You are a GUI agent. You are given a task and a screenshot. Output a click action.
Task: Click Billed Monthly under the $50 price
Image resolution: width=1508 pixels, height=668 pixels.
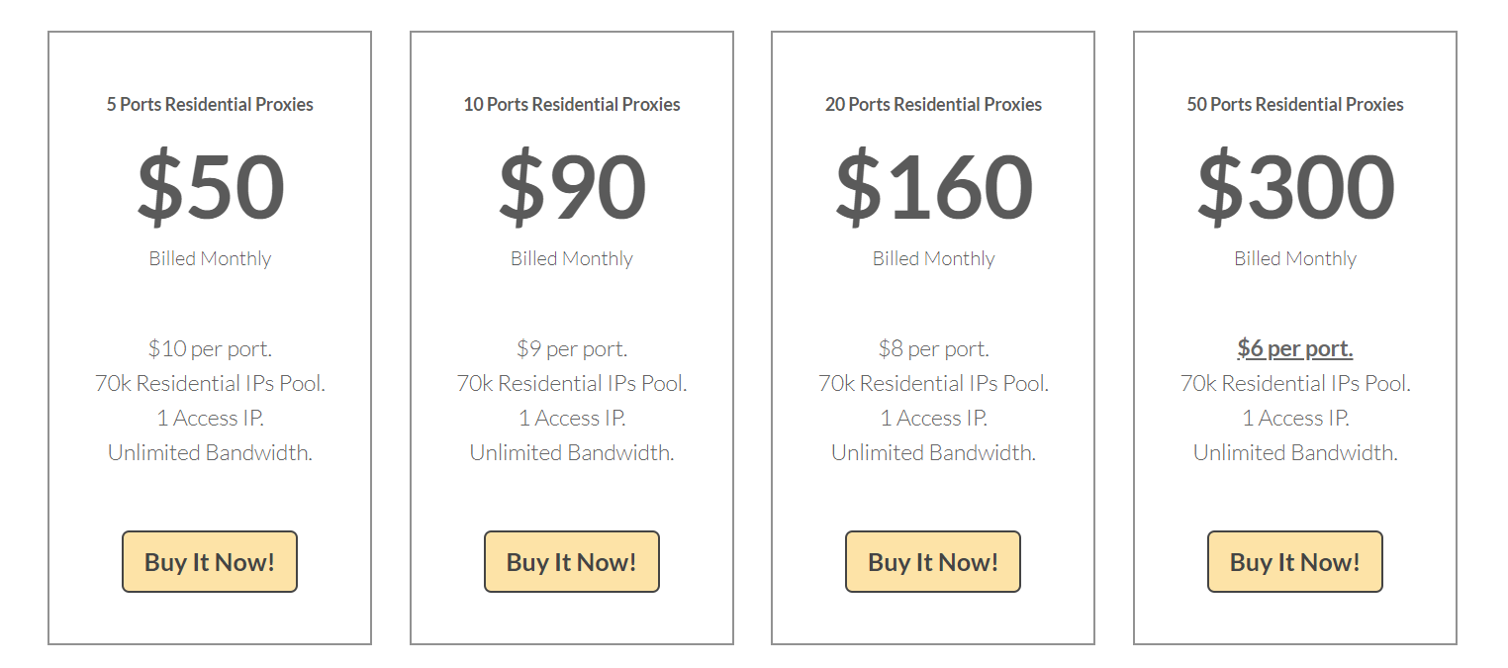pyautogui.click(x=210, y=258)
